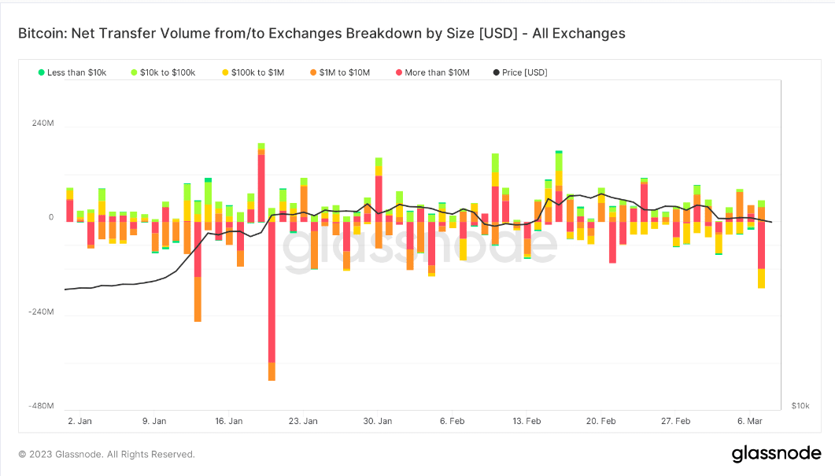The width and height of the screenshot is (835, 476).
Task: Toggle the "$100k to $1M" legend label
Action: click(x=257, y=72)
